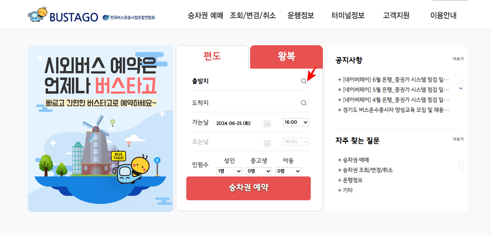Open the 성인 passenger count dropdown

point(229,171)
